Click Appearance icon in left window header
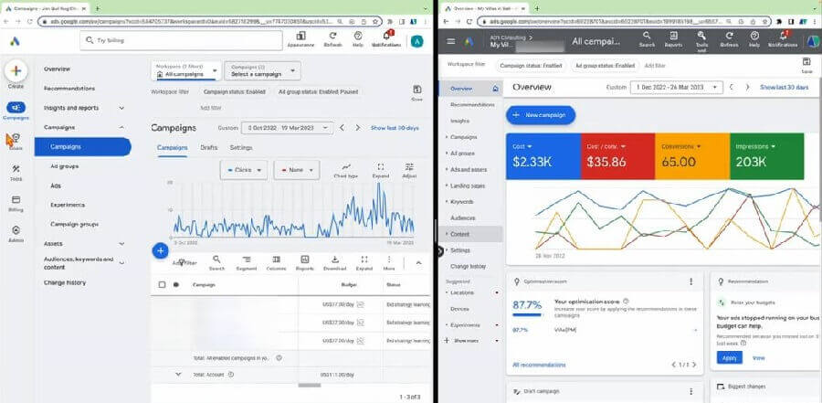822x403 pixels. [300, 37]
